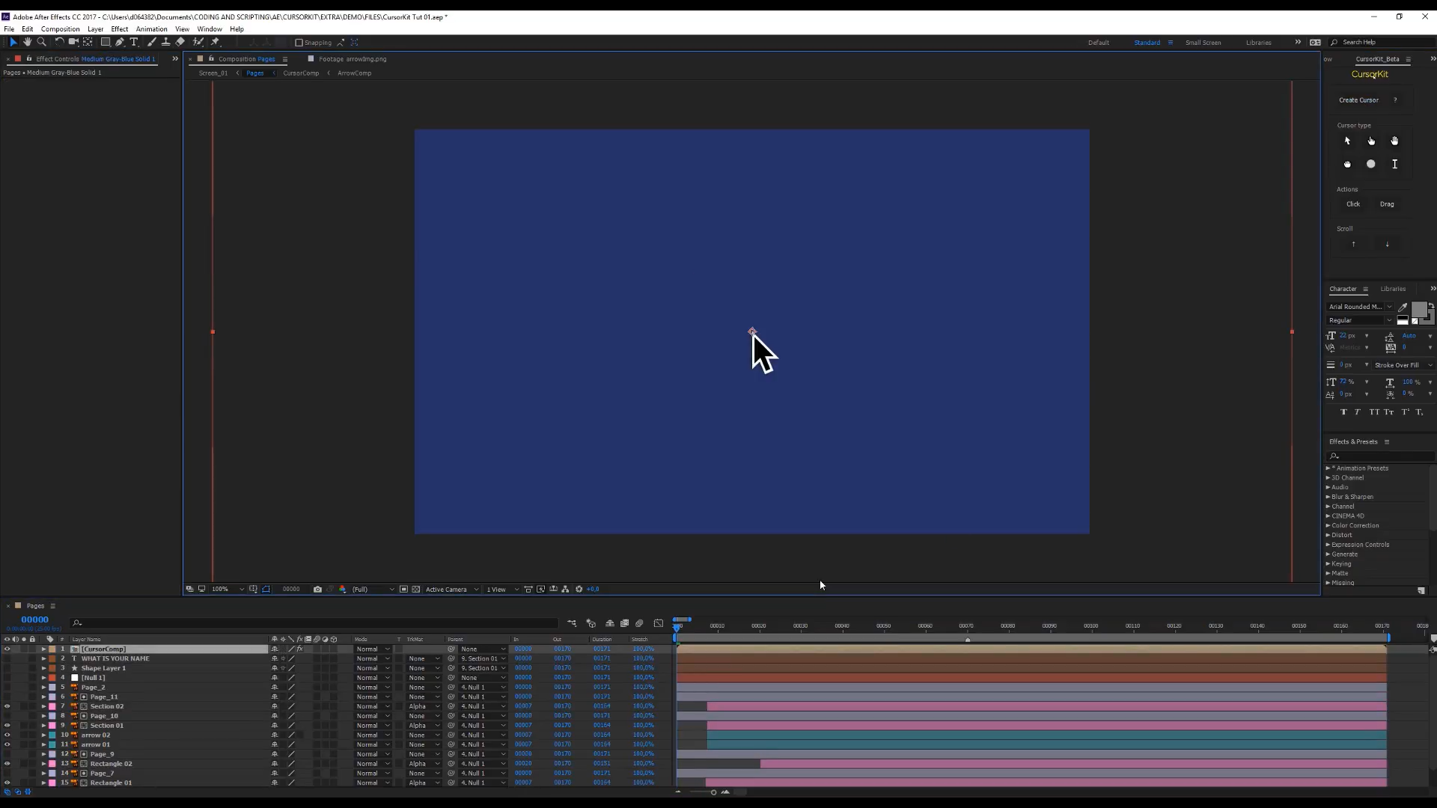
Task: Click the snapshot camera icon in viewer
Action: [x=317, y=590]
